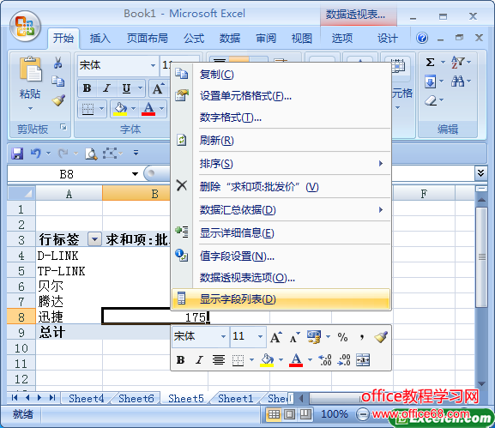Choose 显示字段列表(D) in context menu
This screenshot has width=495, height=428.
point(281,298)
